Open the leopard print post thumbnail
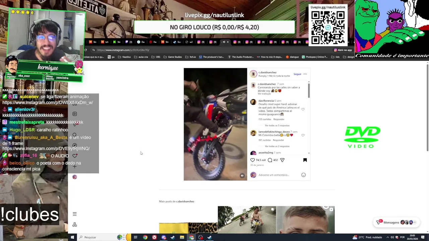 (188, 228)
